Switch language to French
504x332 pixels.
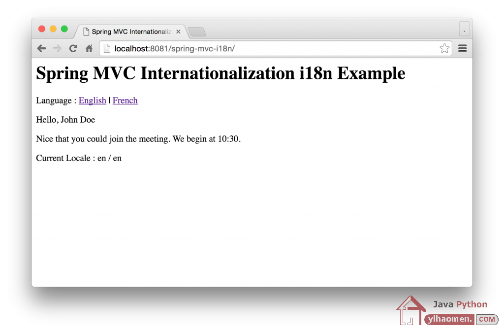tap(125, 100)
